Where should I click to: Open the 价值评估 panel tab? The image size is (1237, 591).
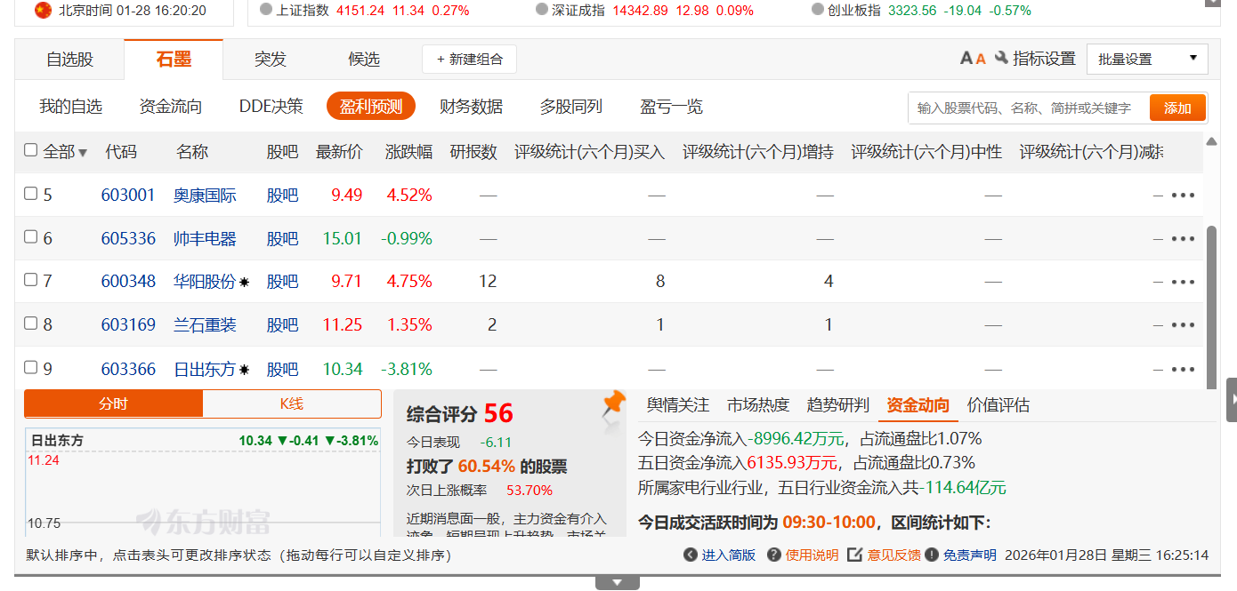tap(998, 405)
